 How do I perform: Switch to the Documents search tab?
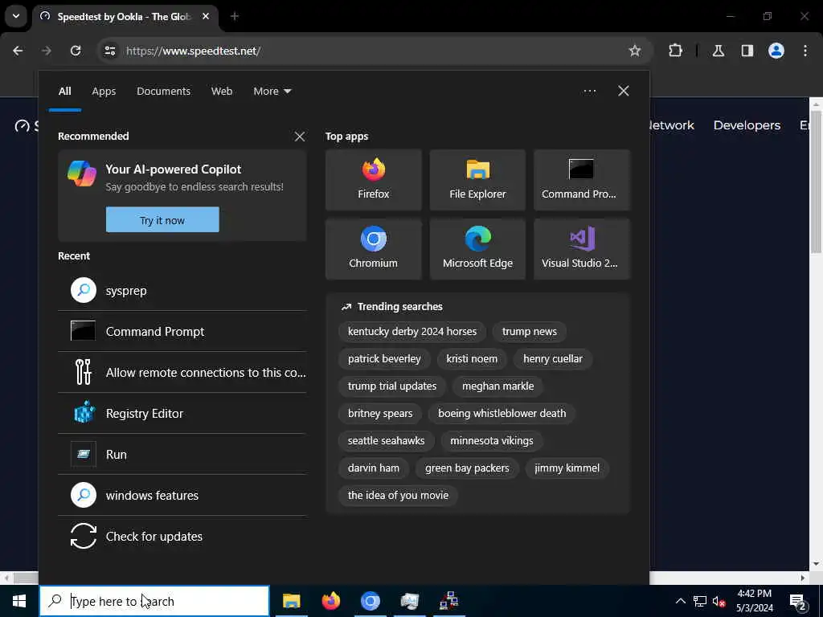[163, 92]
